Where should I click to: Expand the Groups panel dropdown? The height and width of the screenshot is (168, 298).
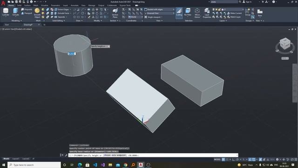[250, 21]
